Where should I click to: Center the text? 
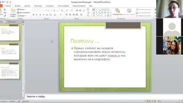(70, 15)
